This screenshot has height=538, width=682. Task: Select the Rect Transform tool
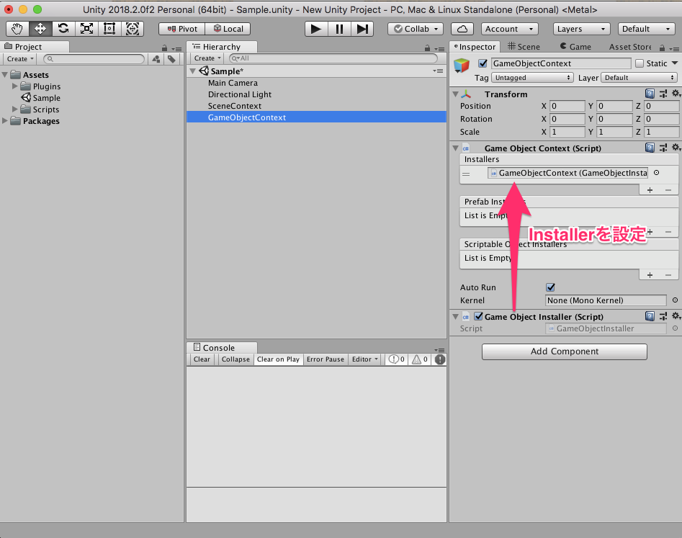coord(109,29)
